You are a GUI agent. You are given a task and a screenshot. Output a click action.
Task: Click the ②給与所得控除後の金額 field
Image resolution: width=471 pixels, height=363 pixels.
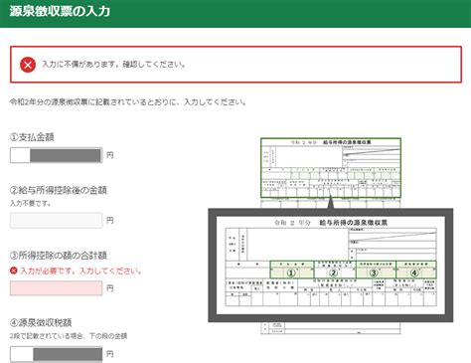[57, 220]
